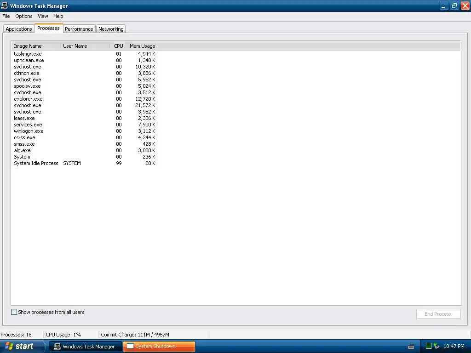Click the green CPU meter tray icon
This screenshot has width=471, height=353.
click(429, 346)
